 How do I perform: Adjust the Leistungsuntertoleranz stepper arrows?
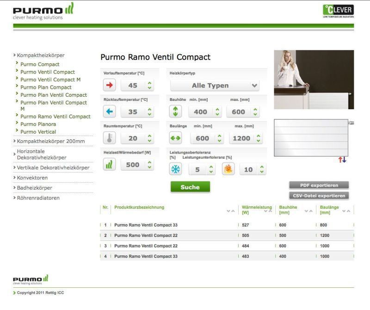click(262, 169)
